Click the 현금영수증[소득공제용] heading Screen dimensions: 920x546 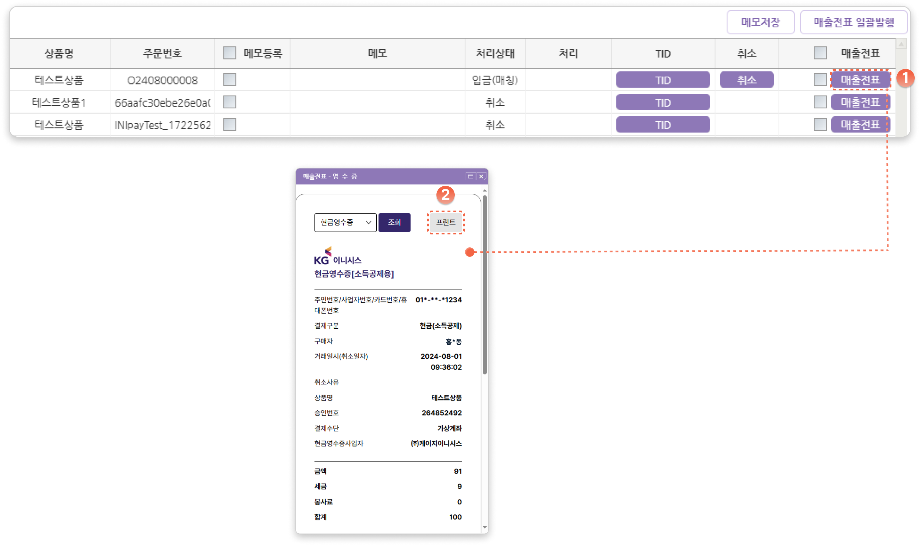click(x=354, y=274)
